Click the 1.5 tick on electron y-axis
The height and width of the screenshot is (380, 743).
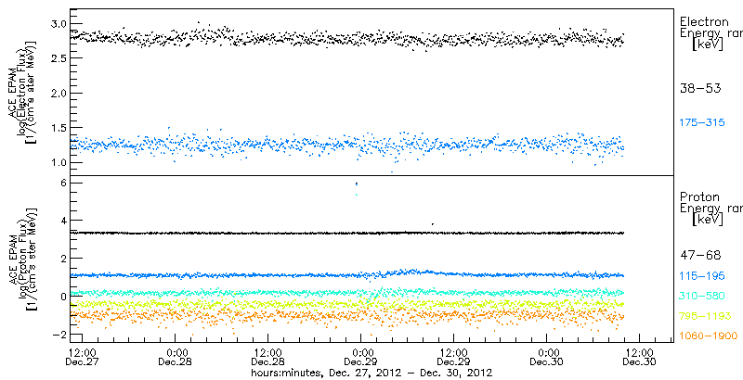click(57, 128)
